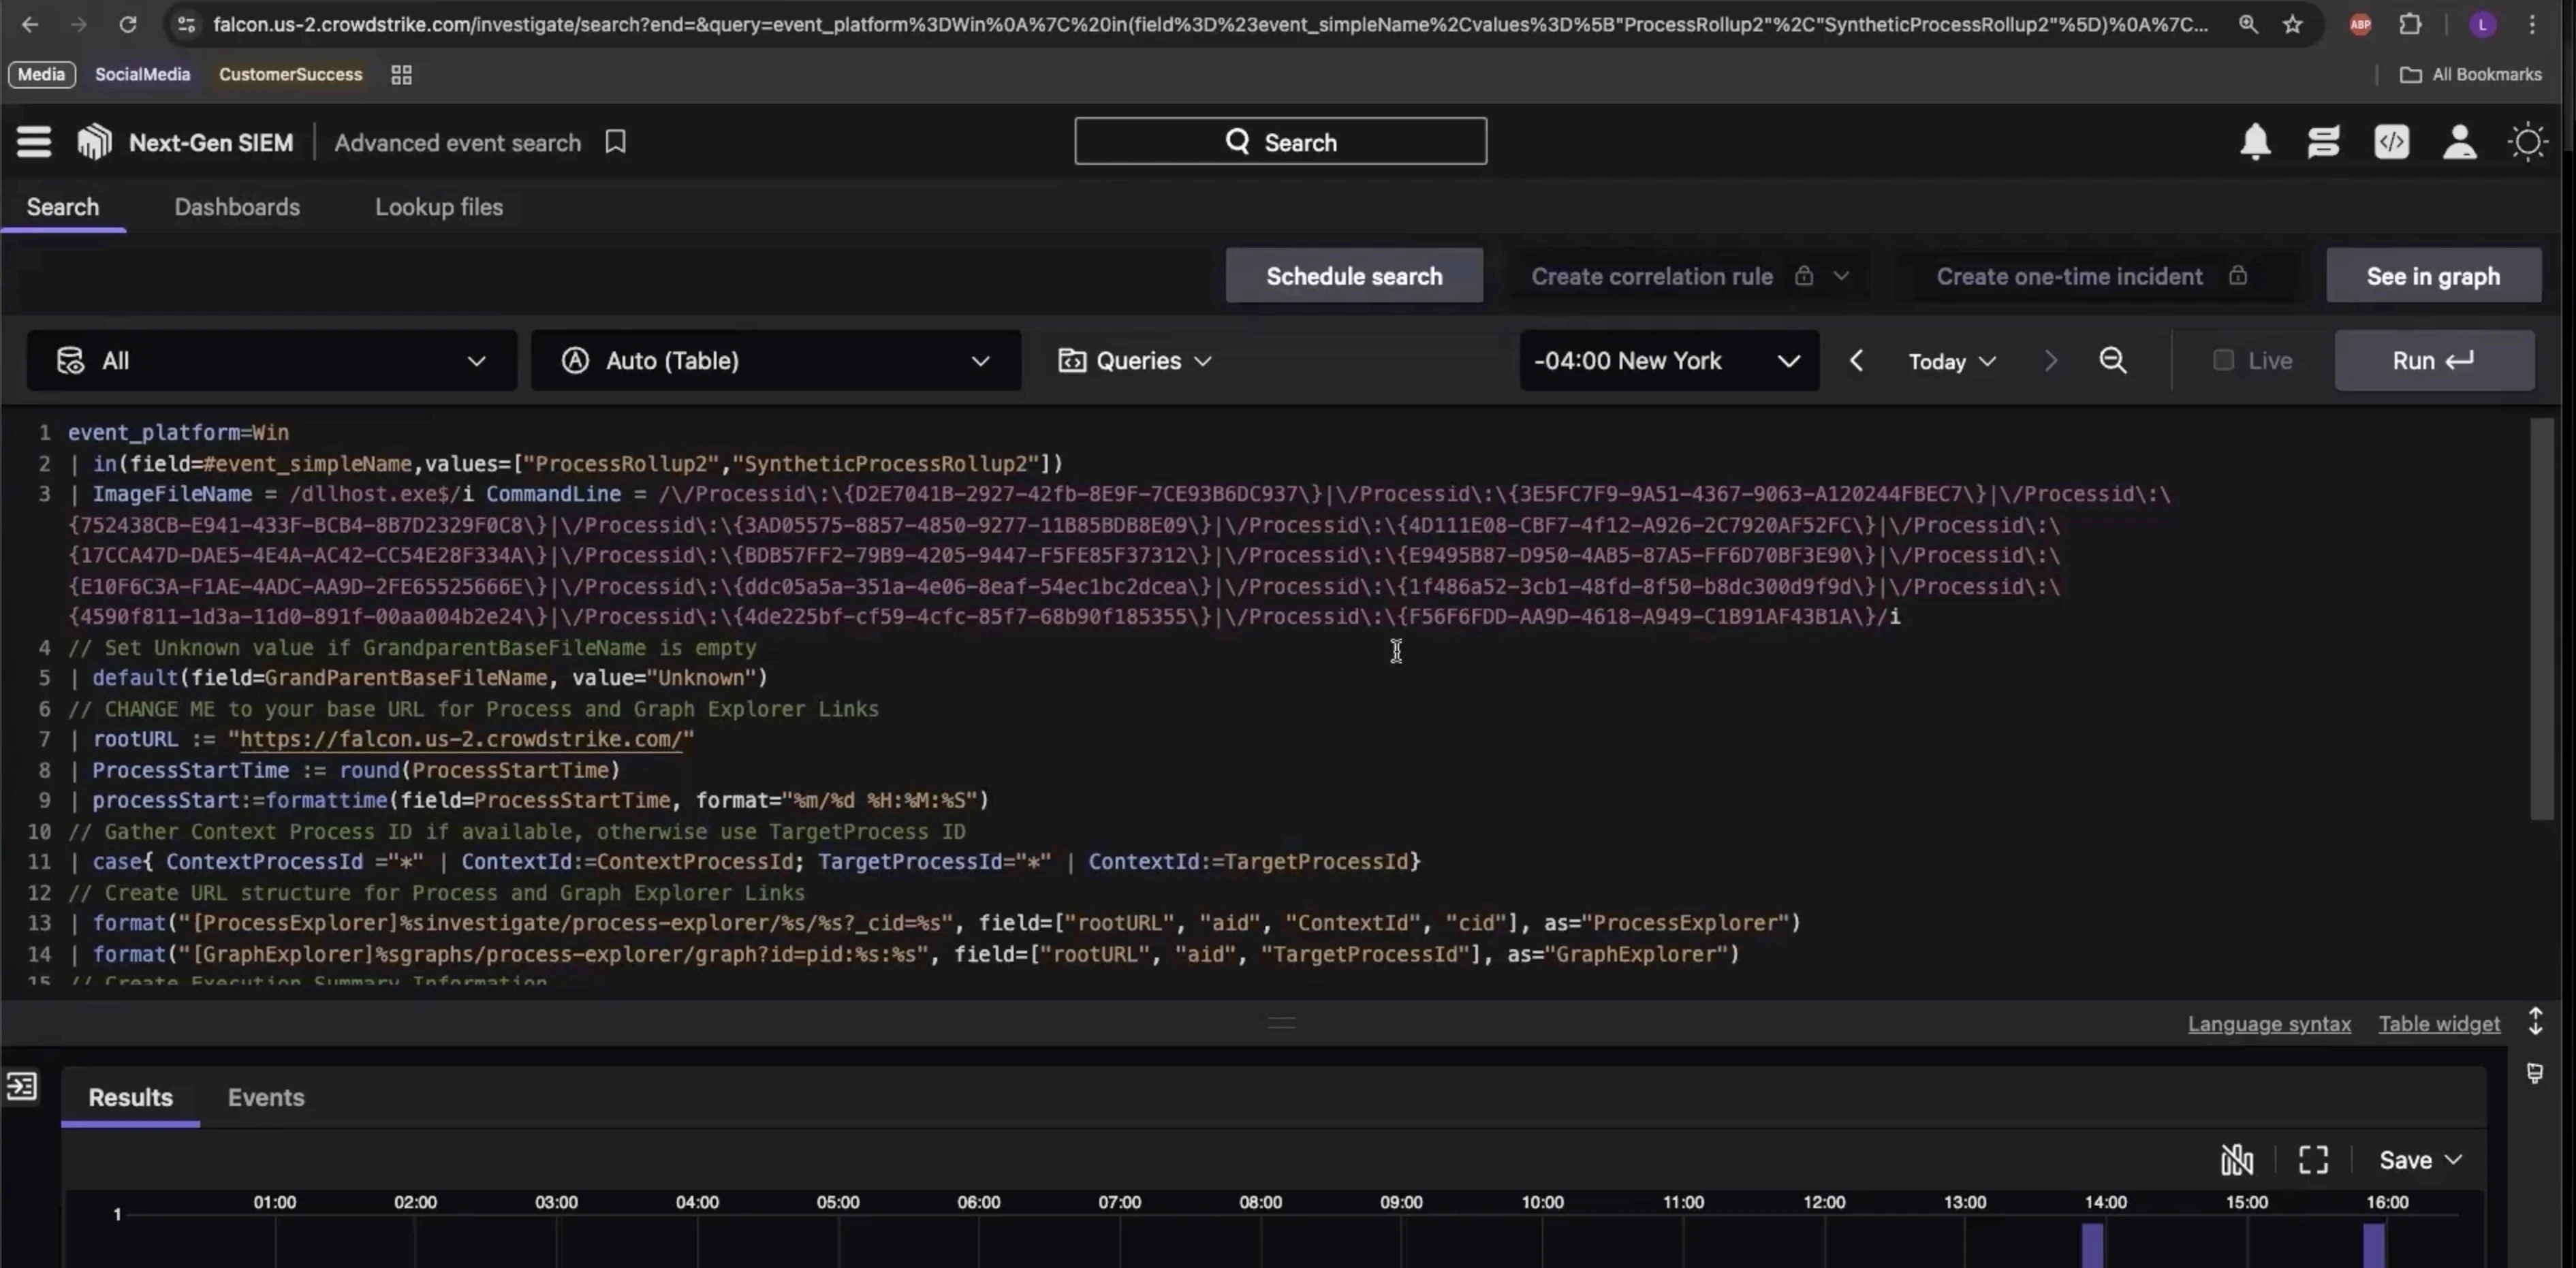The height and width of the screenshot is (1268, 2576).
Task: Toggle light theme with the sun icon
Action: pyautogui.click(x=2527, y=142)
